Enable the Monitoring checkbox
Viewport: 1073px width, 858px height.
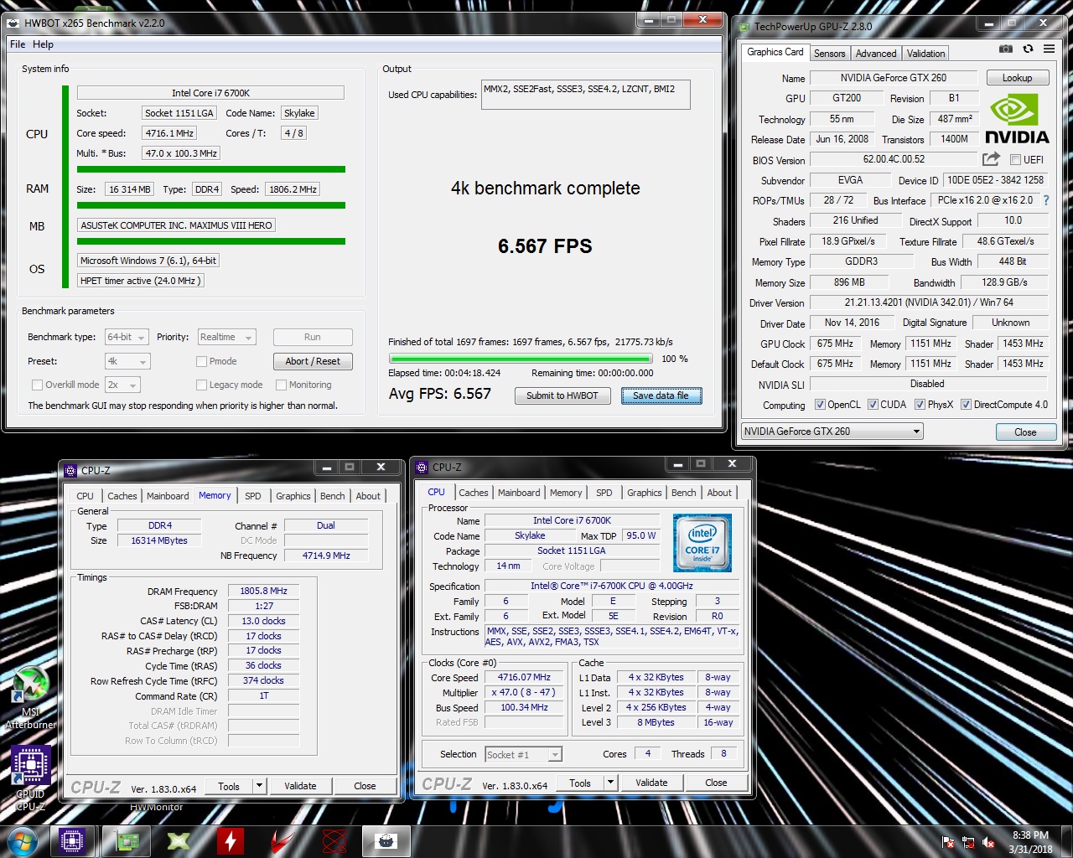coord(281,385)
